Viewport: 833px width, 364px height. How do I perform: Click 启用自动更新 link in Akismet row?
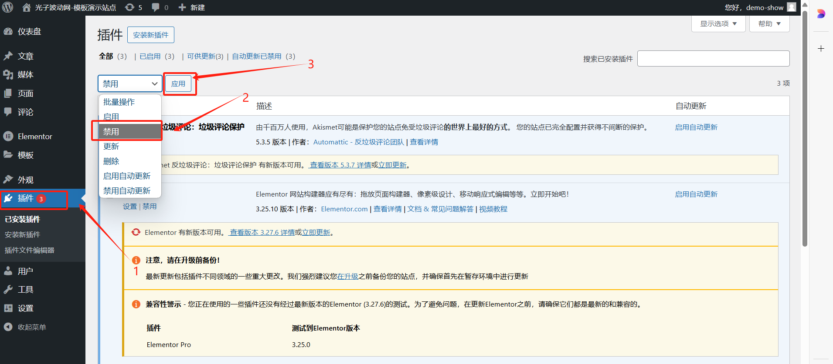click(x=696, y=127)
